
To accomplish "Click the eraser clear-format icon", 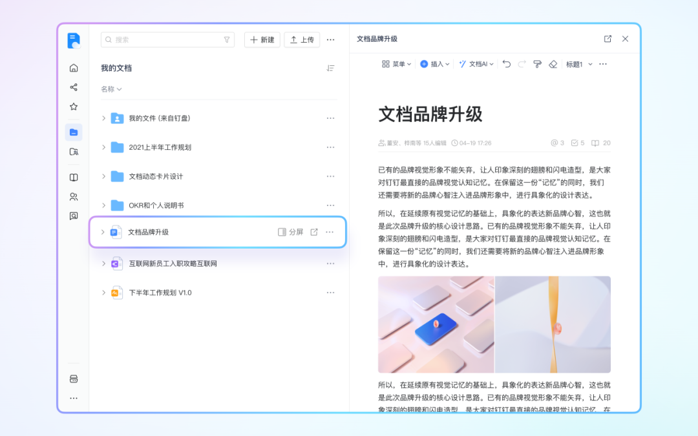I will (x=553, y=64).
